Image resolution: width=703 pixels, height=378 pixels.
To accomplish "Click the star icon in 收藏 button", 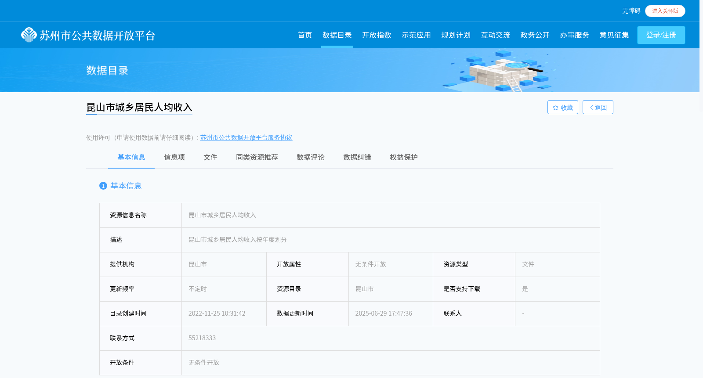I will (555, 108).
